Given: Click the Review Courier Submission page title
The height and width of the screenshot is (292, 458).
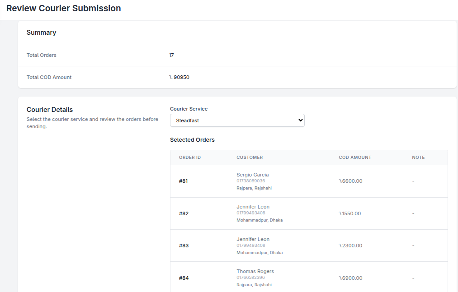Looking at the screenshot, I should (64, 8).
